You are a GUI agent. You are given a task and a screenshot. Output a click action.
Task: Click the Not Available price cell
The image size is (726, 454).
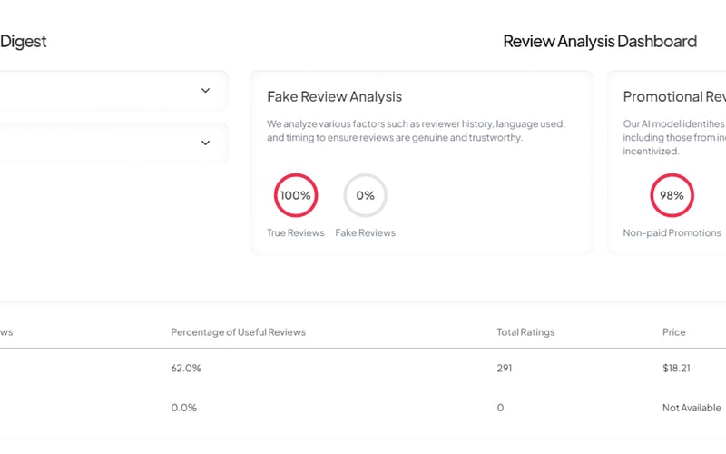click(x=692, y=408)
